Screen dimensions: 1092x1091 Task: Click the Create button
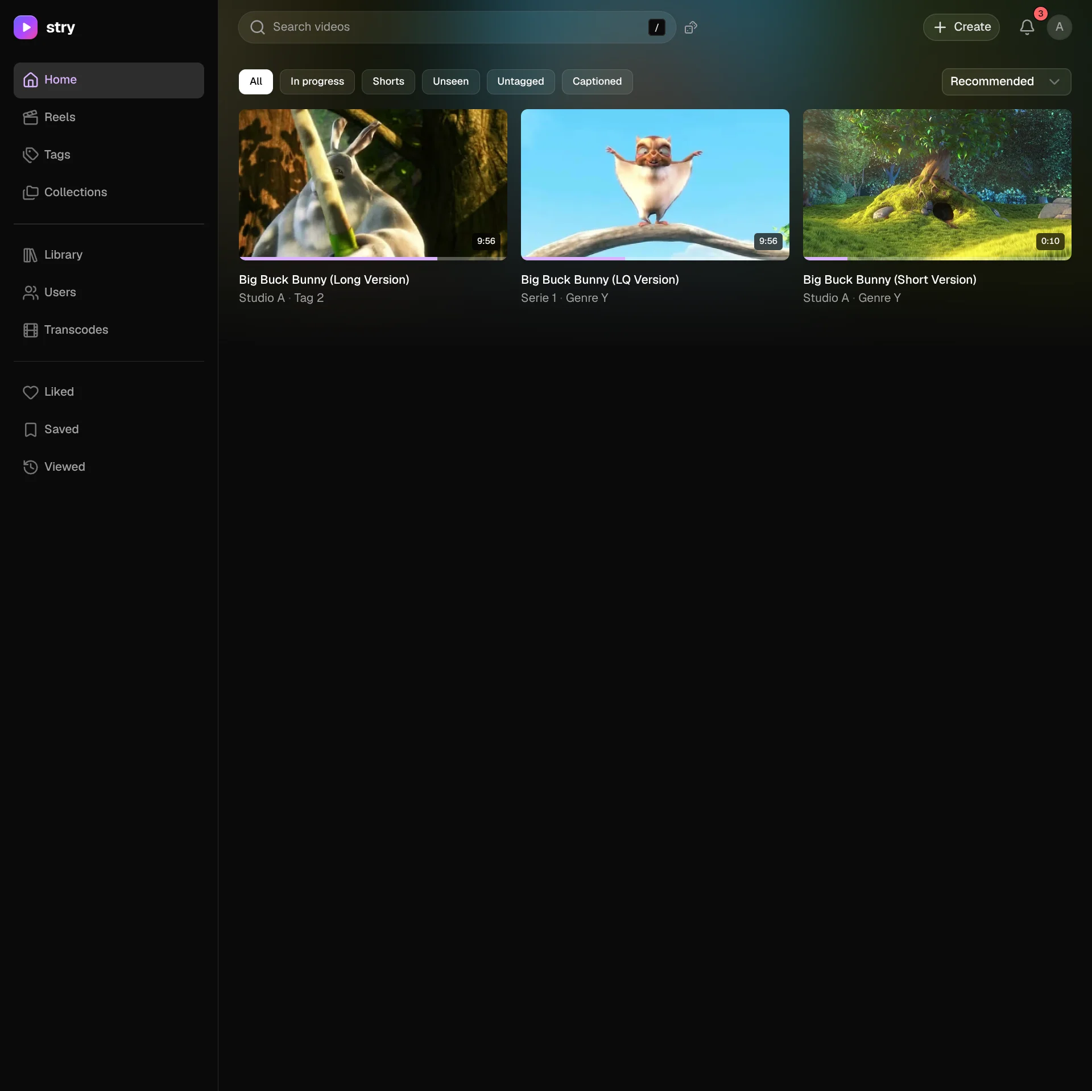click(961, 27)
